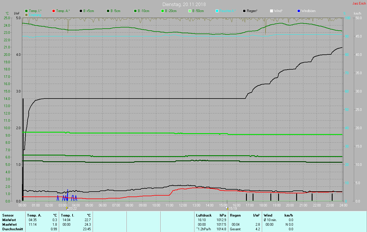Click the 1014.8 pressure value
Screen dimensions: 367x232
click(221, 229)
